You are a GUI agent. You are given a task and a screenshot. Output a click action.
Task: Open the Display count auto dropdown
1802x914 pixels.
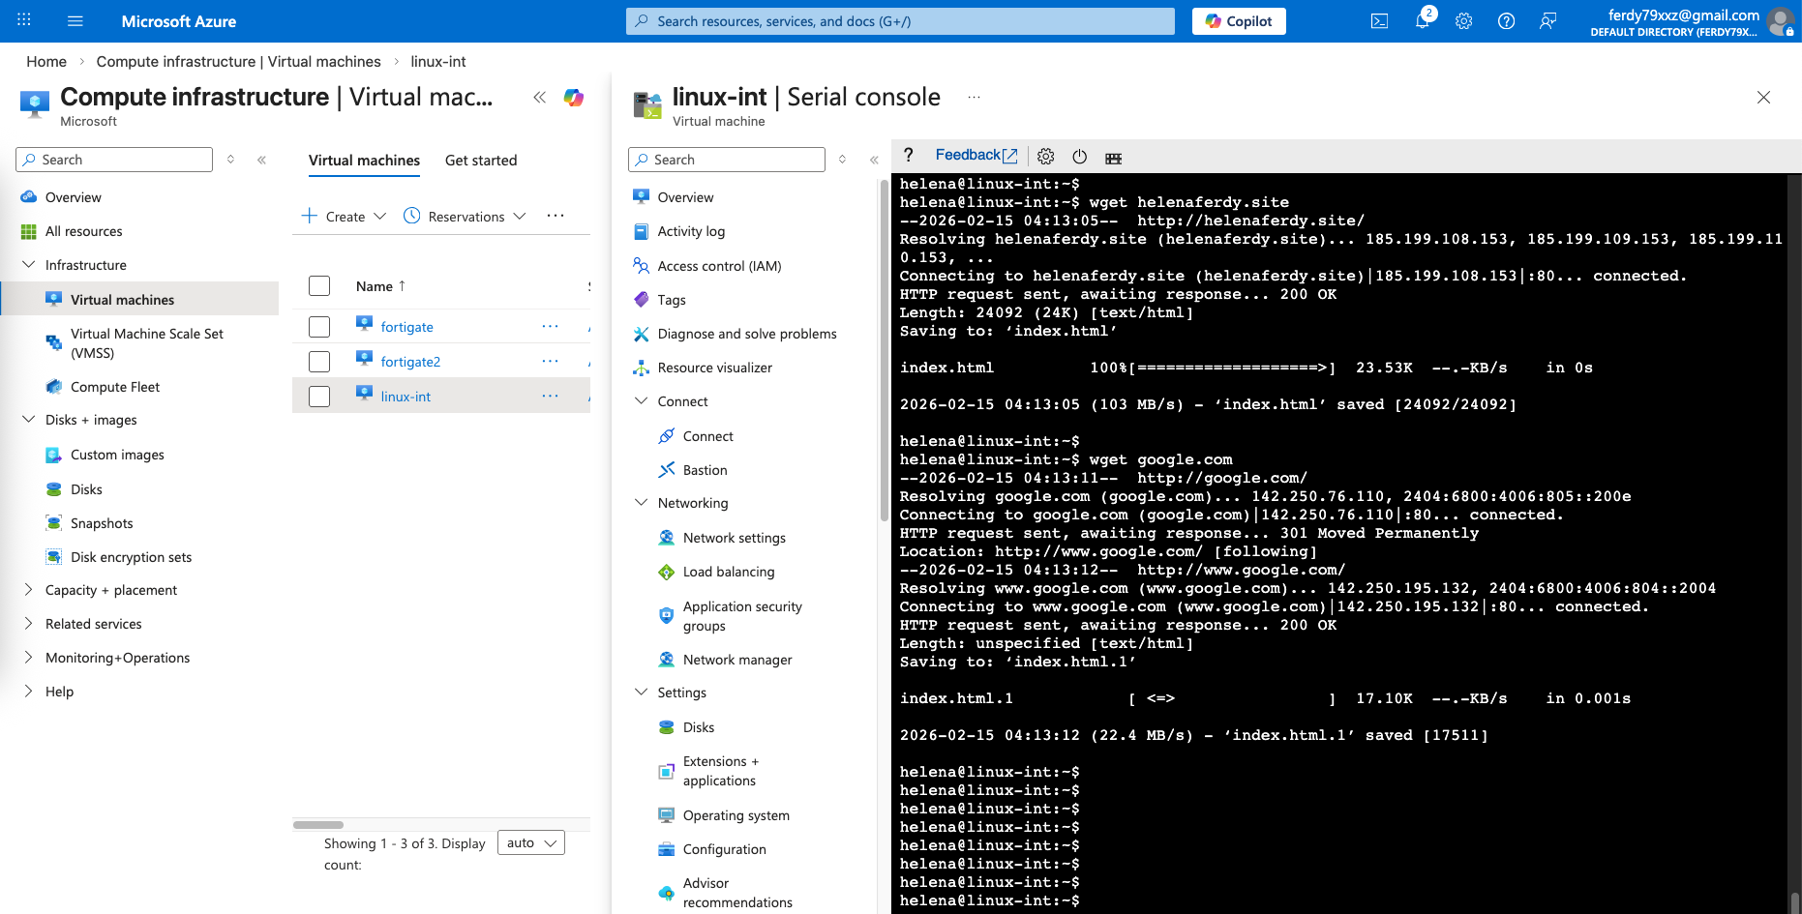point(531,843)
